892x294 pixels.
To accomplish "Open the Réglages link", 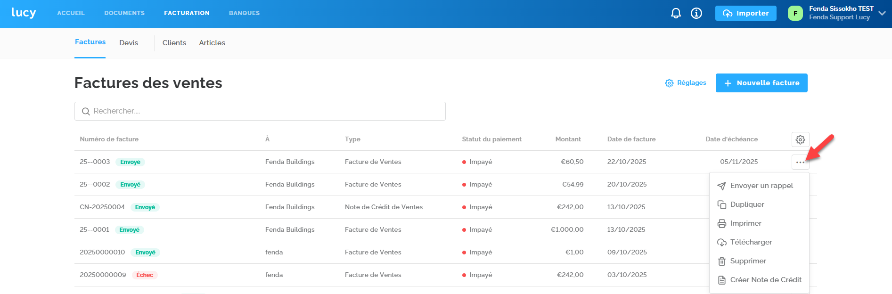I will (686, 83).
